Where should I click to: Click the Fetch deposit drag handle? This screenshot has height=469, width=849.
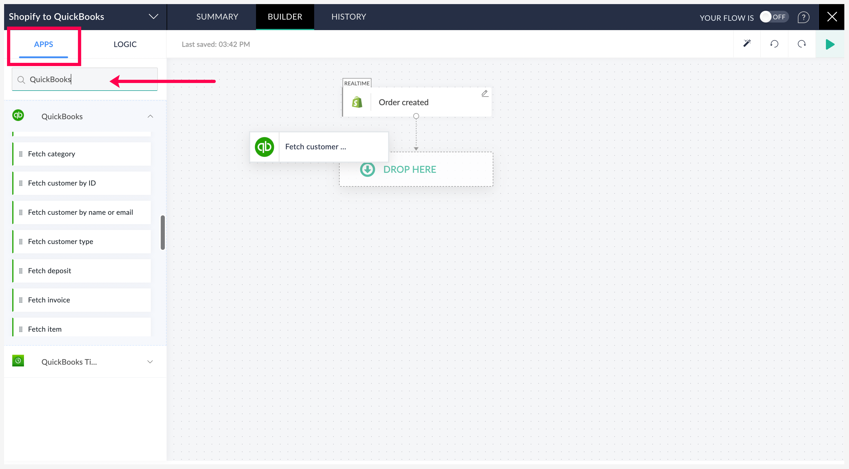click(21, 271)
